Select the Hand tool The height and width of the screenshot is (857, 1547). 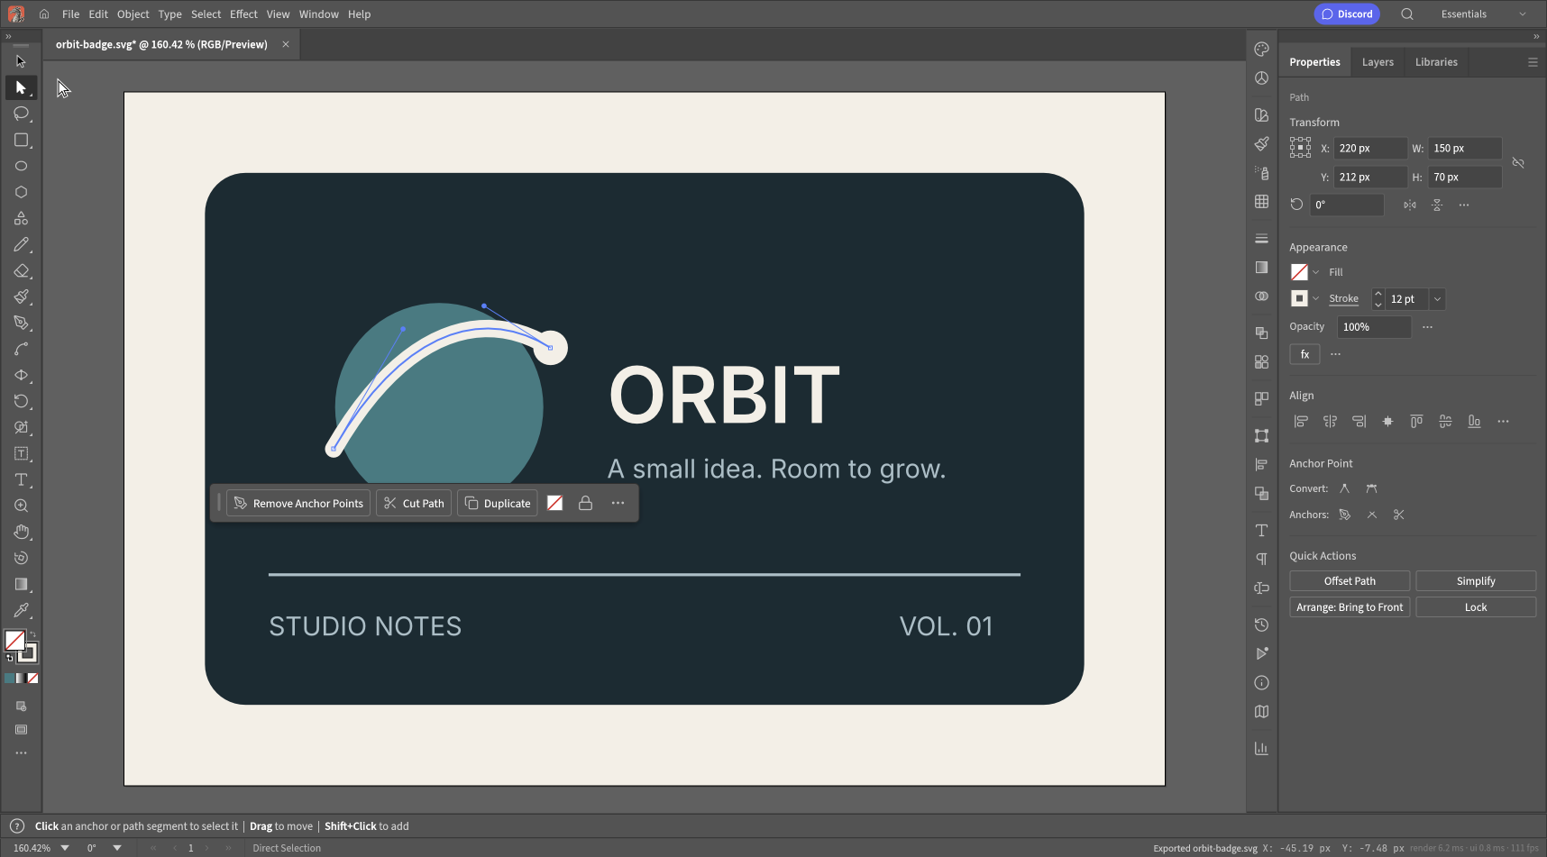(x=21, y=532)
